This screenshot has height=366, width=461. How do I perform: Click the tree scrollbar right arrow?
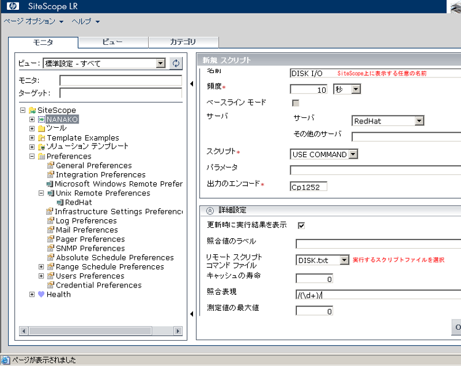tap(178, 331)
